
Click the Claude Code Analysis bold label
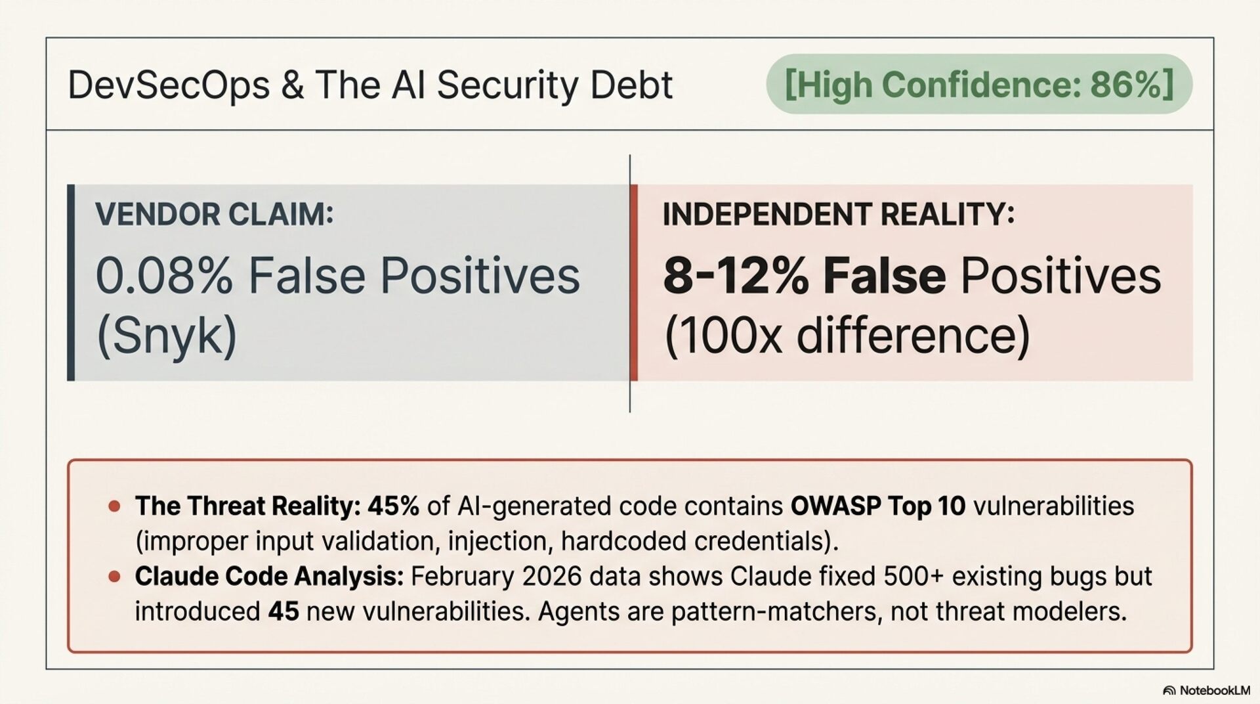269,577
